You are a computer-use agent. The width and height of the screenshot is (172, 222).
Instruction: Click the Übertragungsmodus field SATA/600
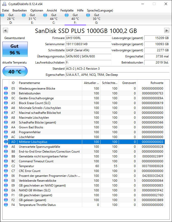point(89,56)
